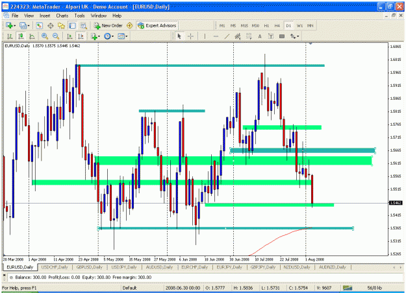Open the Insert menu
Screen dimensions: 406x293
pyautogui.click(x=45, y=16)
